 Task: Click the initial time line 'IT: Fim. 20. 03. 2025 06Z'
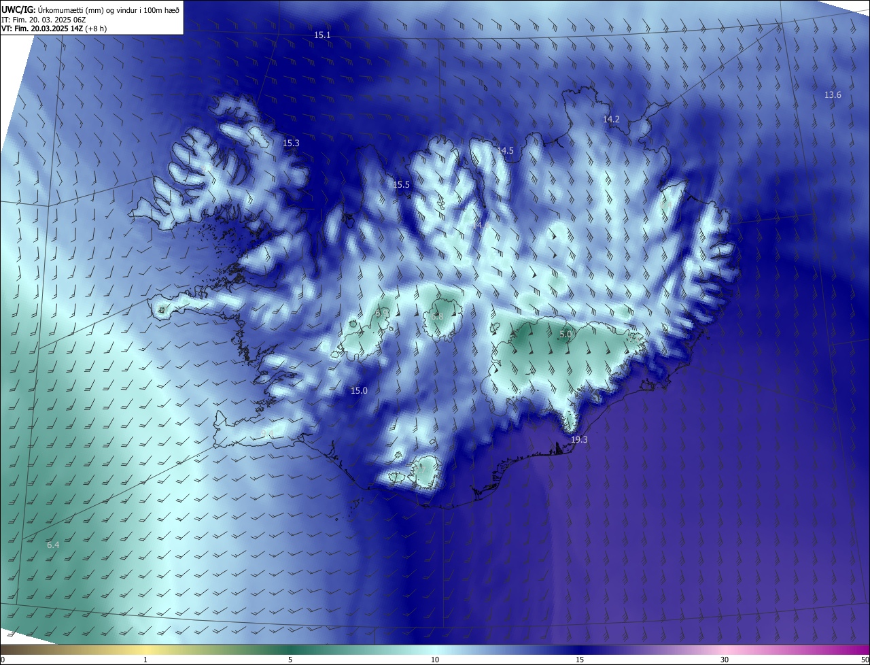click(x=43, y=19)
